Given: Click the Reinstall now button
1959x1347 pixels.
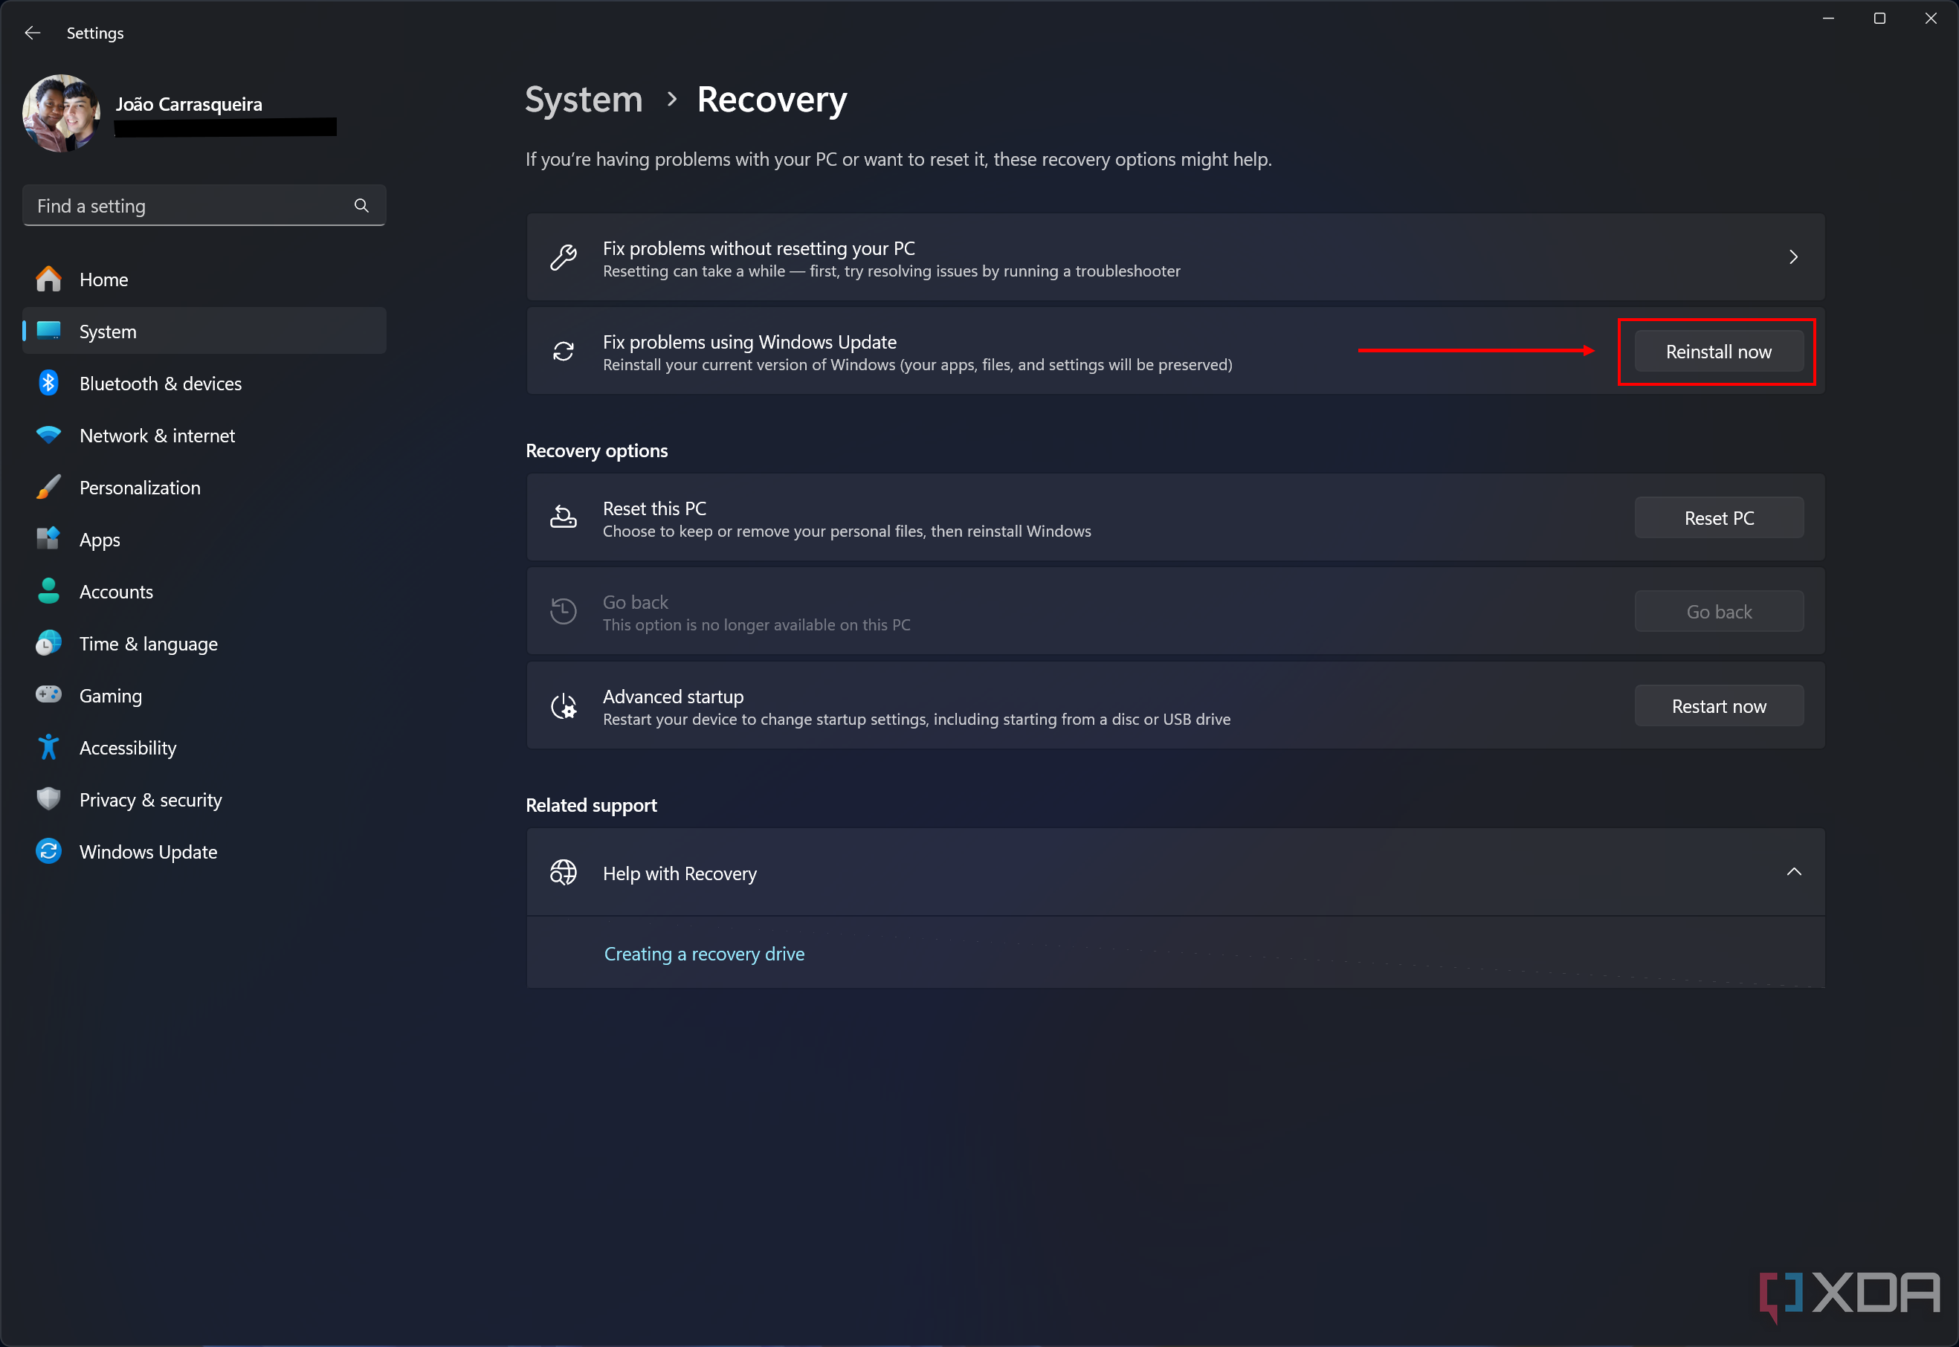Looking at the screenshot, I should pyautogui.click(x=1718, y=352).
